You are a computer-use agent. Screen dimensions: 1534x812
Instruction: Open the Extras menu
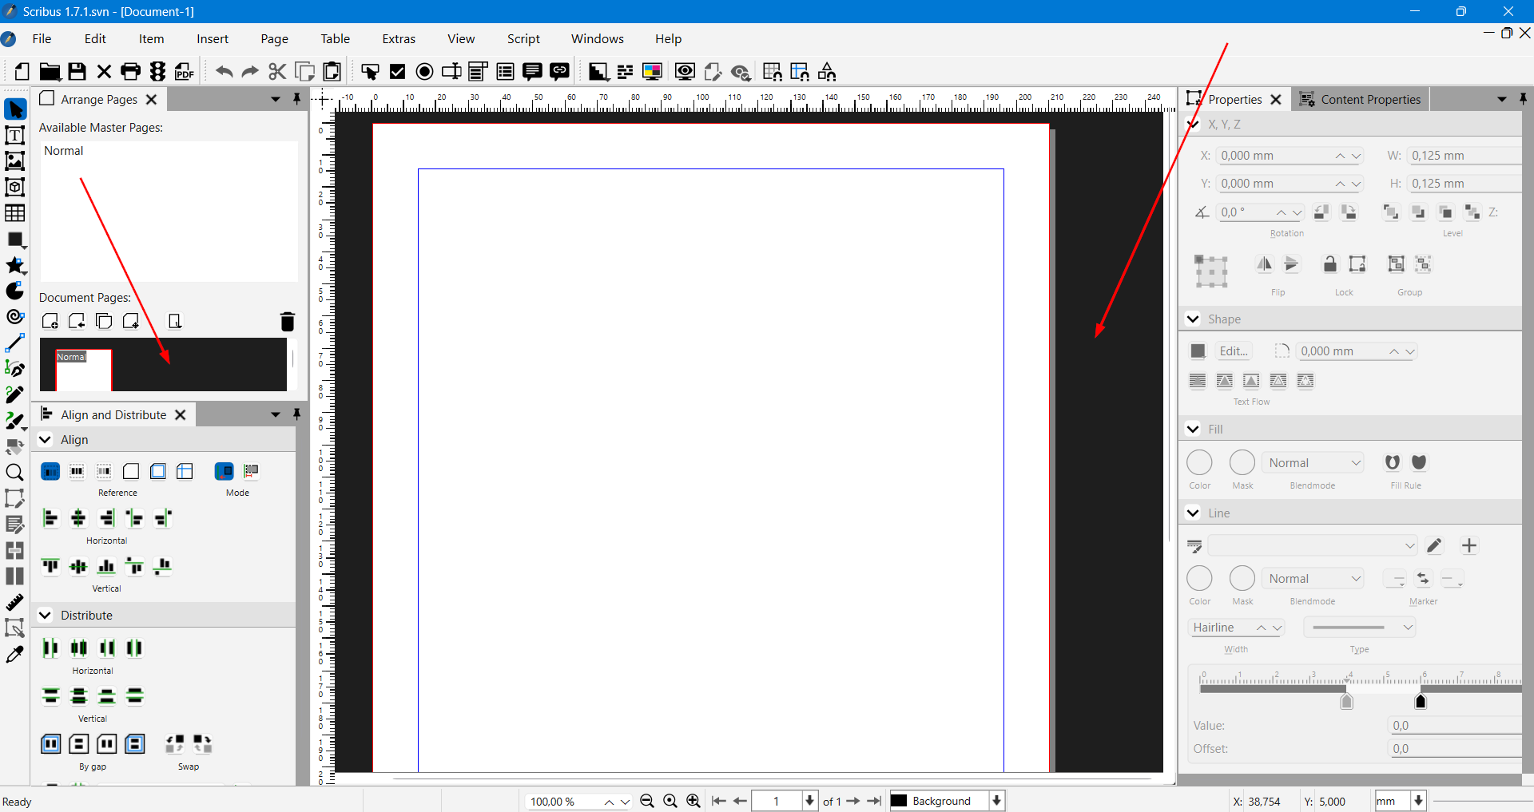[398, 38]
